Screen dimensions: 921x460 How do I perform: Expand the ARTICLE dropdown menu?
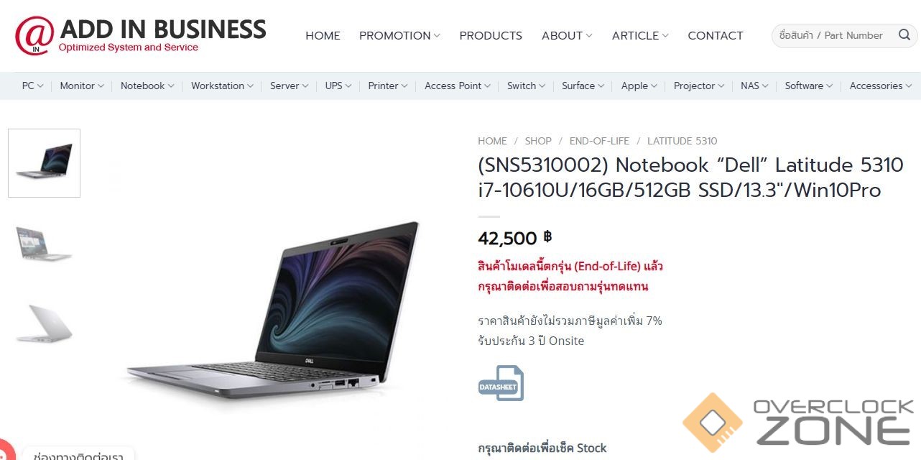[x=640, y=35]
